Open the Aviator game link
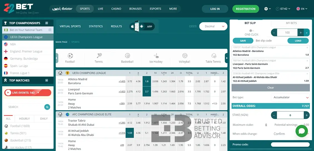The width and height of the screenshot is (314, 151). click(62, 9)
